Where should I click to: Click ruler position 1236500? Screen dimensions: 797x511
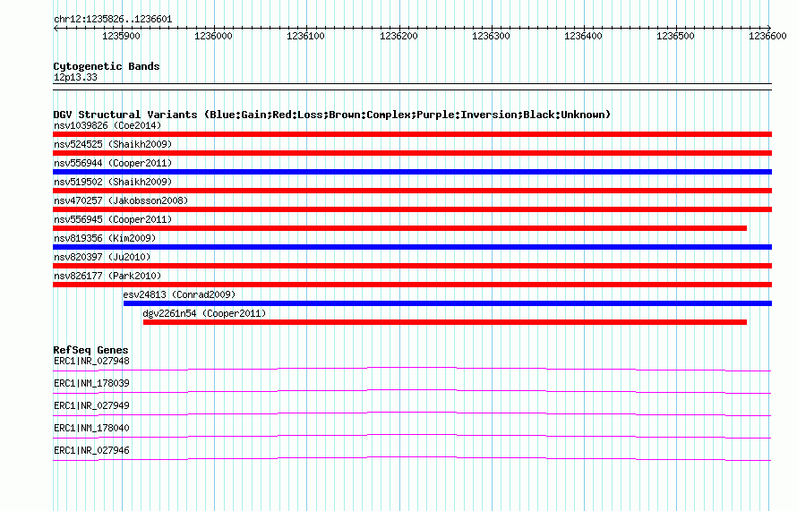point(675,36)
